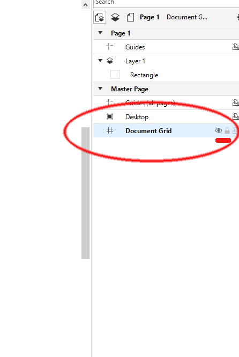Click the icon beside Guides (all pages)
The image size is (239, 357).
click(110, 103)
